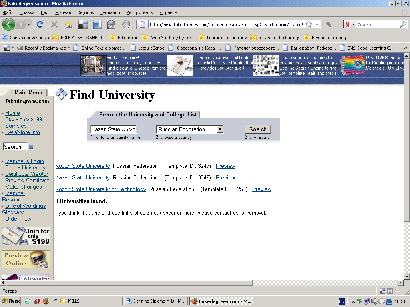Open the Инструменты menu

(140, 12)
